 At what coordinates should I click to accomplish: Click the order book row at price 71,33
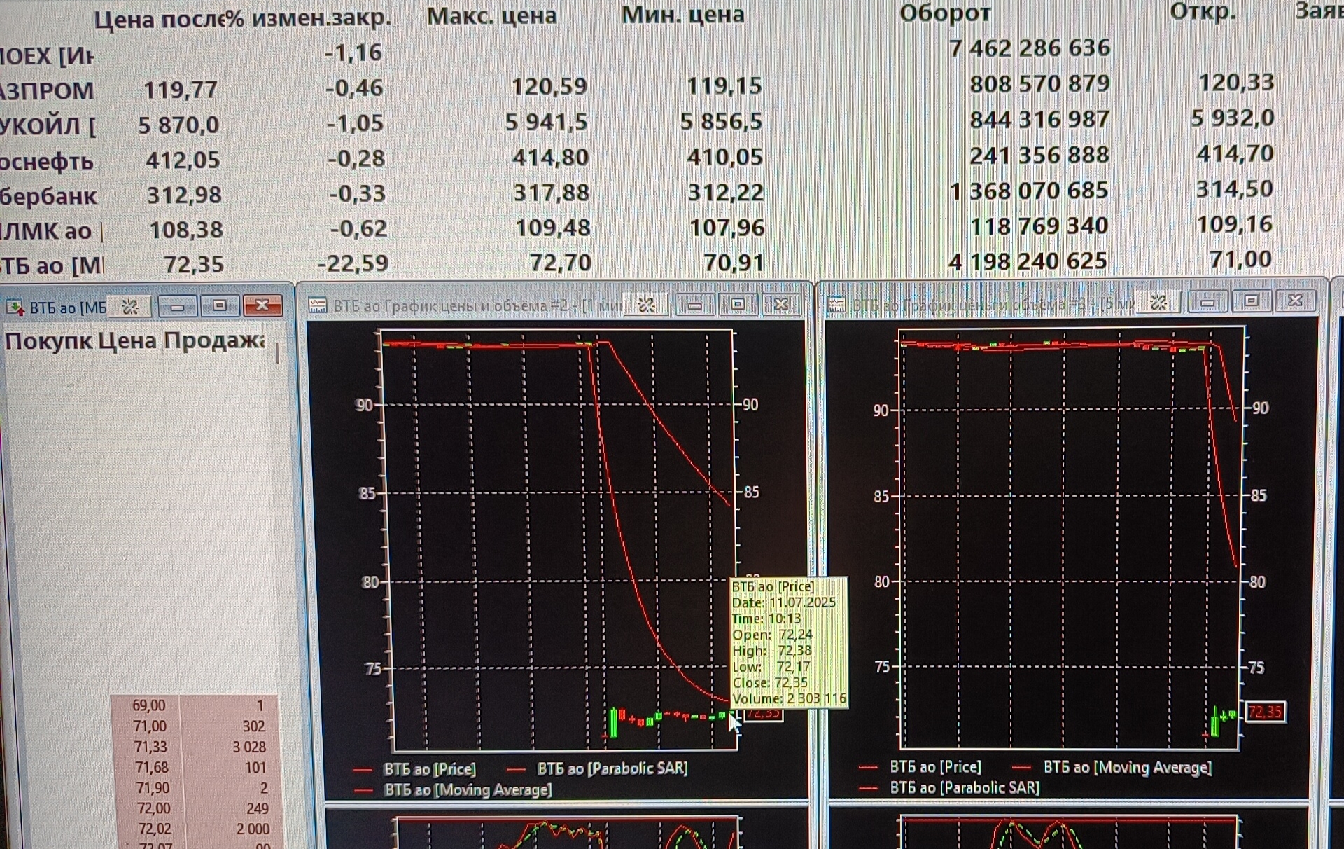click(150, 747)
